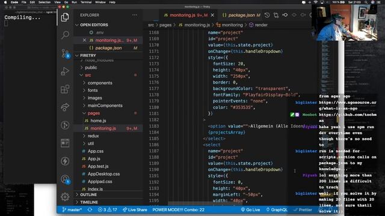Open the Manage gear icon
The image size is (385, 216).
coord(65,197)
